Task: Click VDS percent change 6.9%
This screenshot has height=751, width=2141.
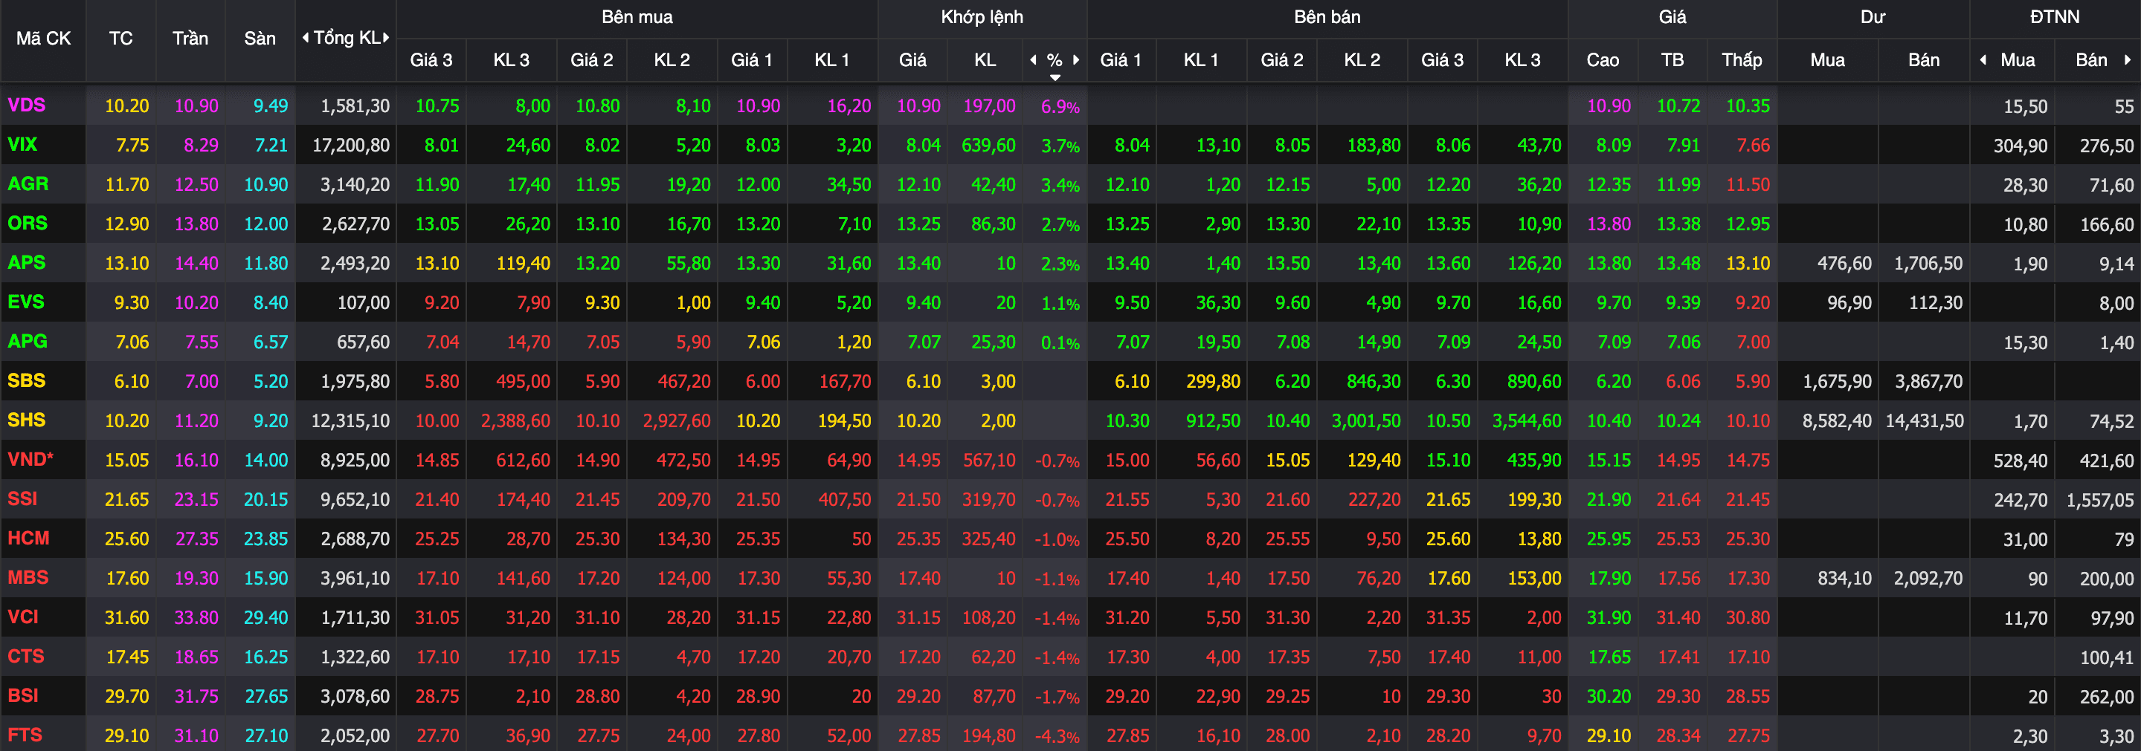Action: 1060,106
